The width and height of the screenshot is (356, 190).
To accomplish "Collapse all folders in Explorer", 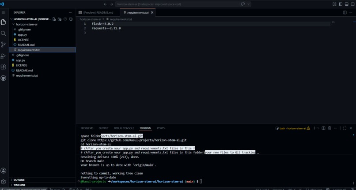I will [x=71, y=19].
